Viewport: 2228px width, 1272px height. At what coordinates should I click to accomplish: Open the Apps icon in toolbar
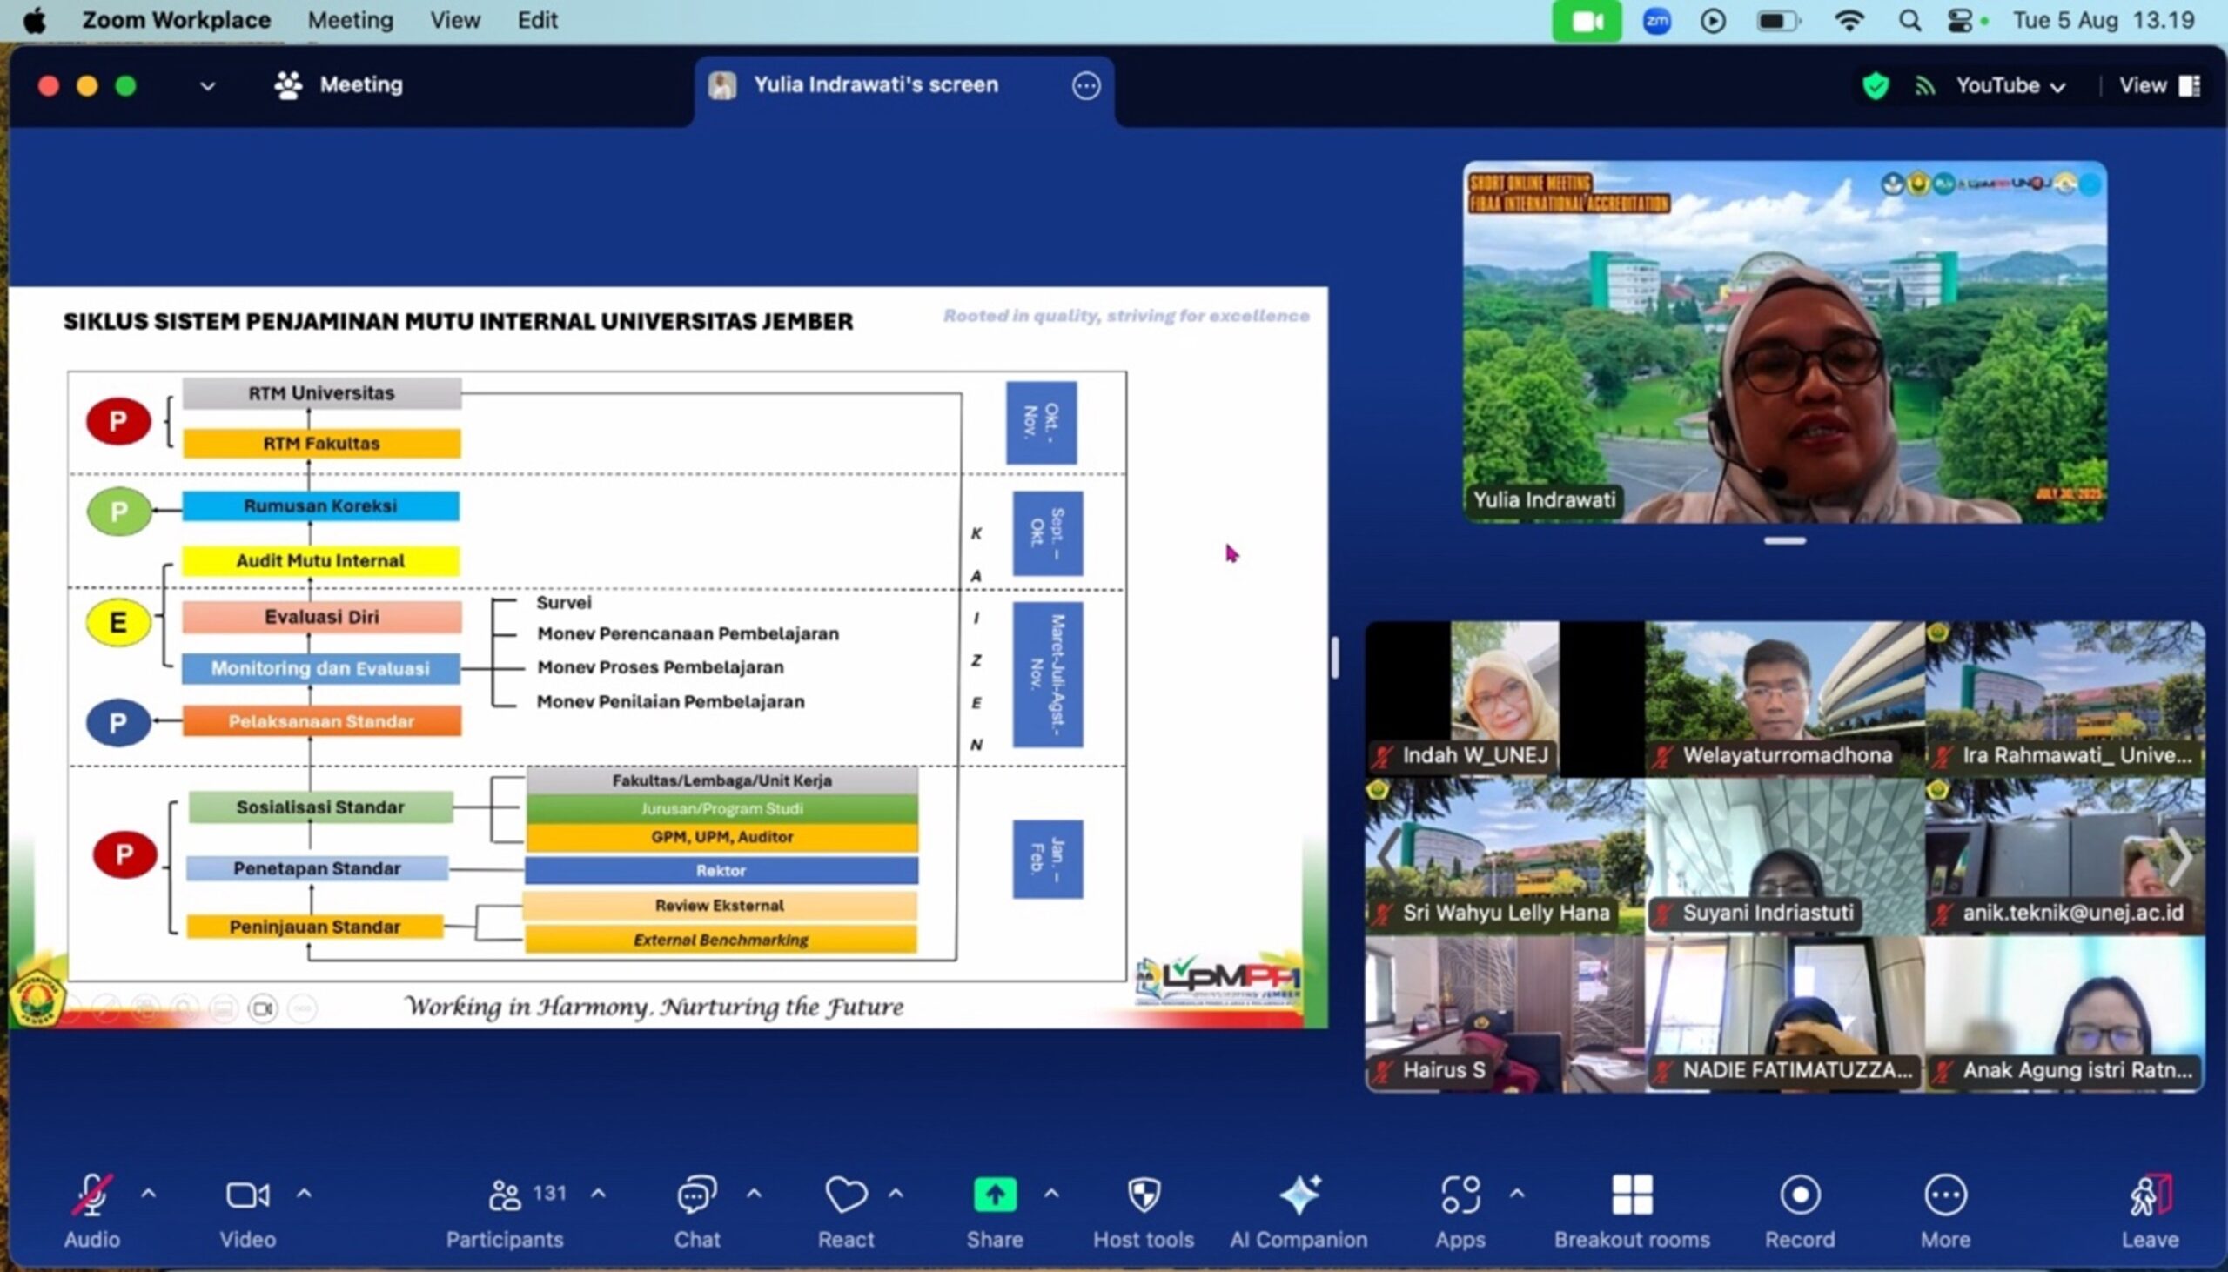[1460, 1195]
